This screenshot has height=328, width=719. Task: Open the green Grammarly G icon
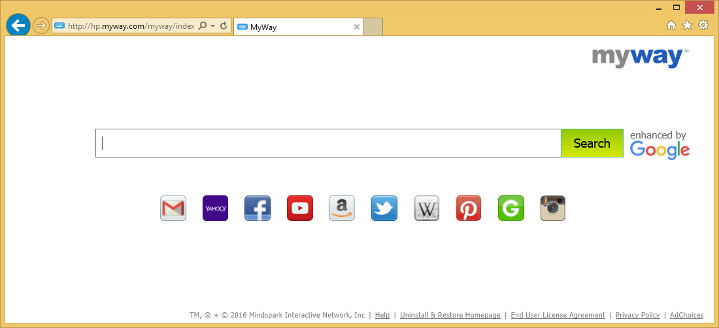pos(511,208)
